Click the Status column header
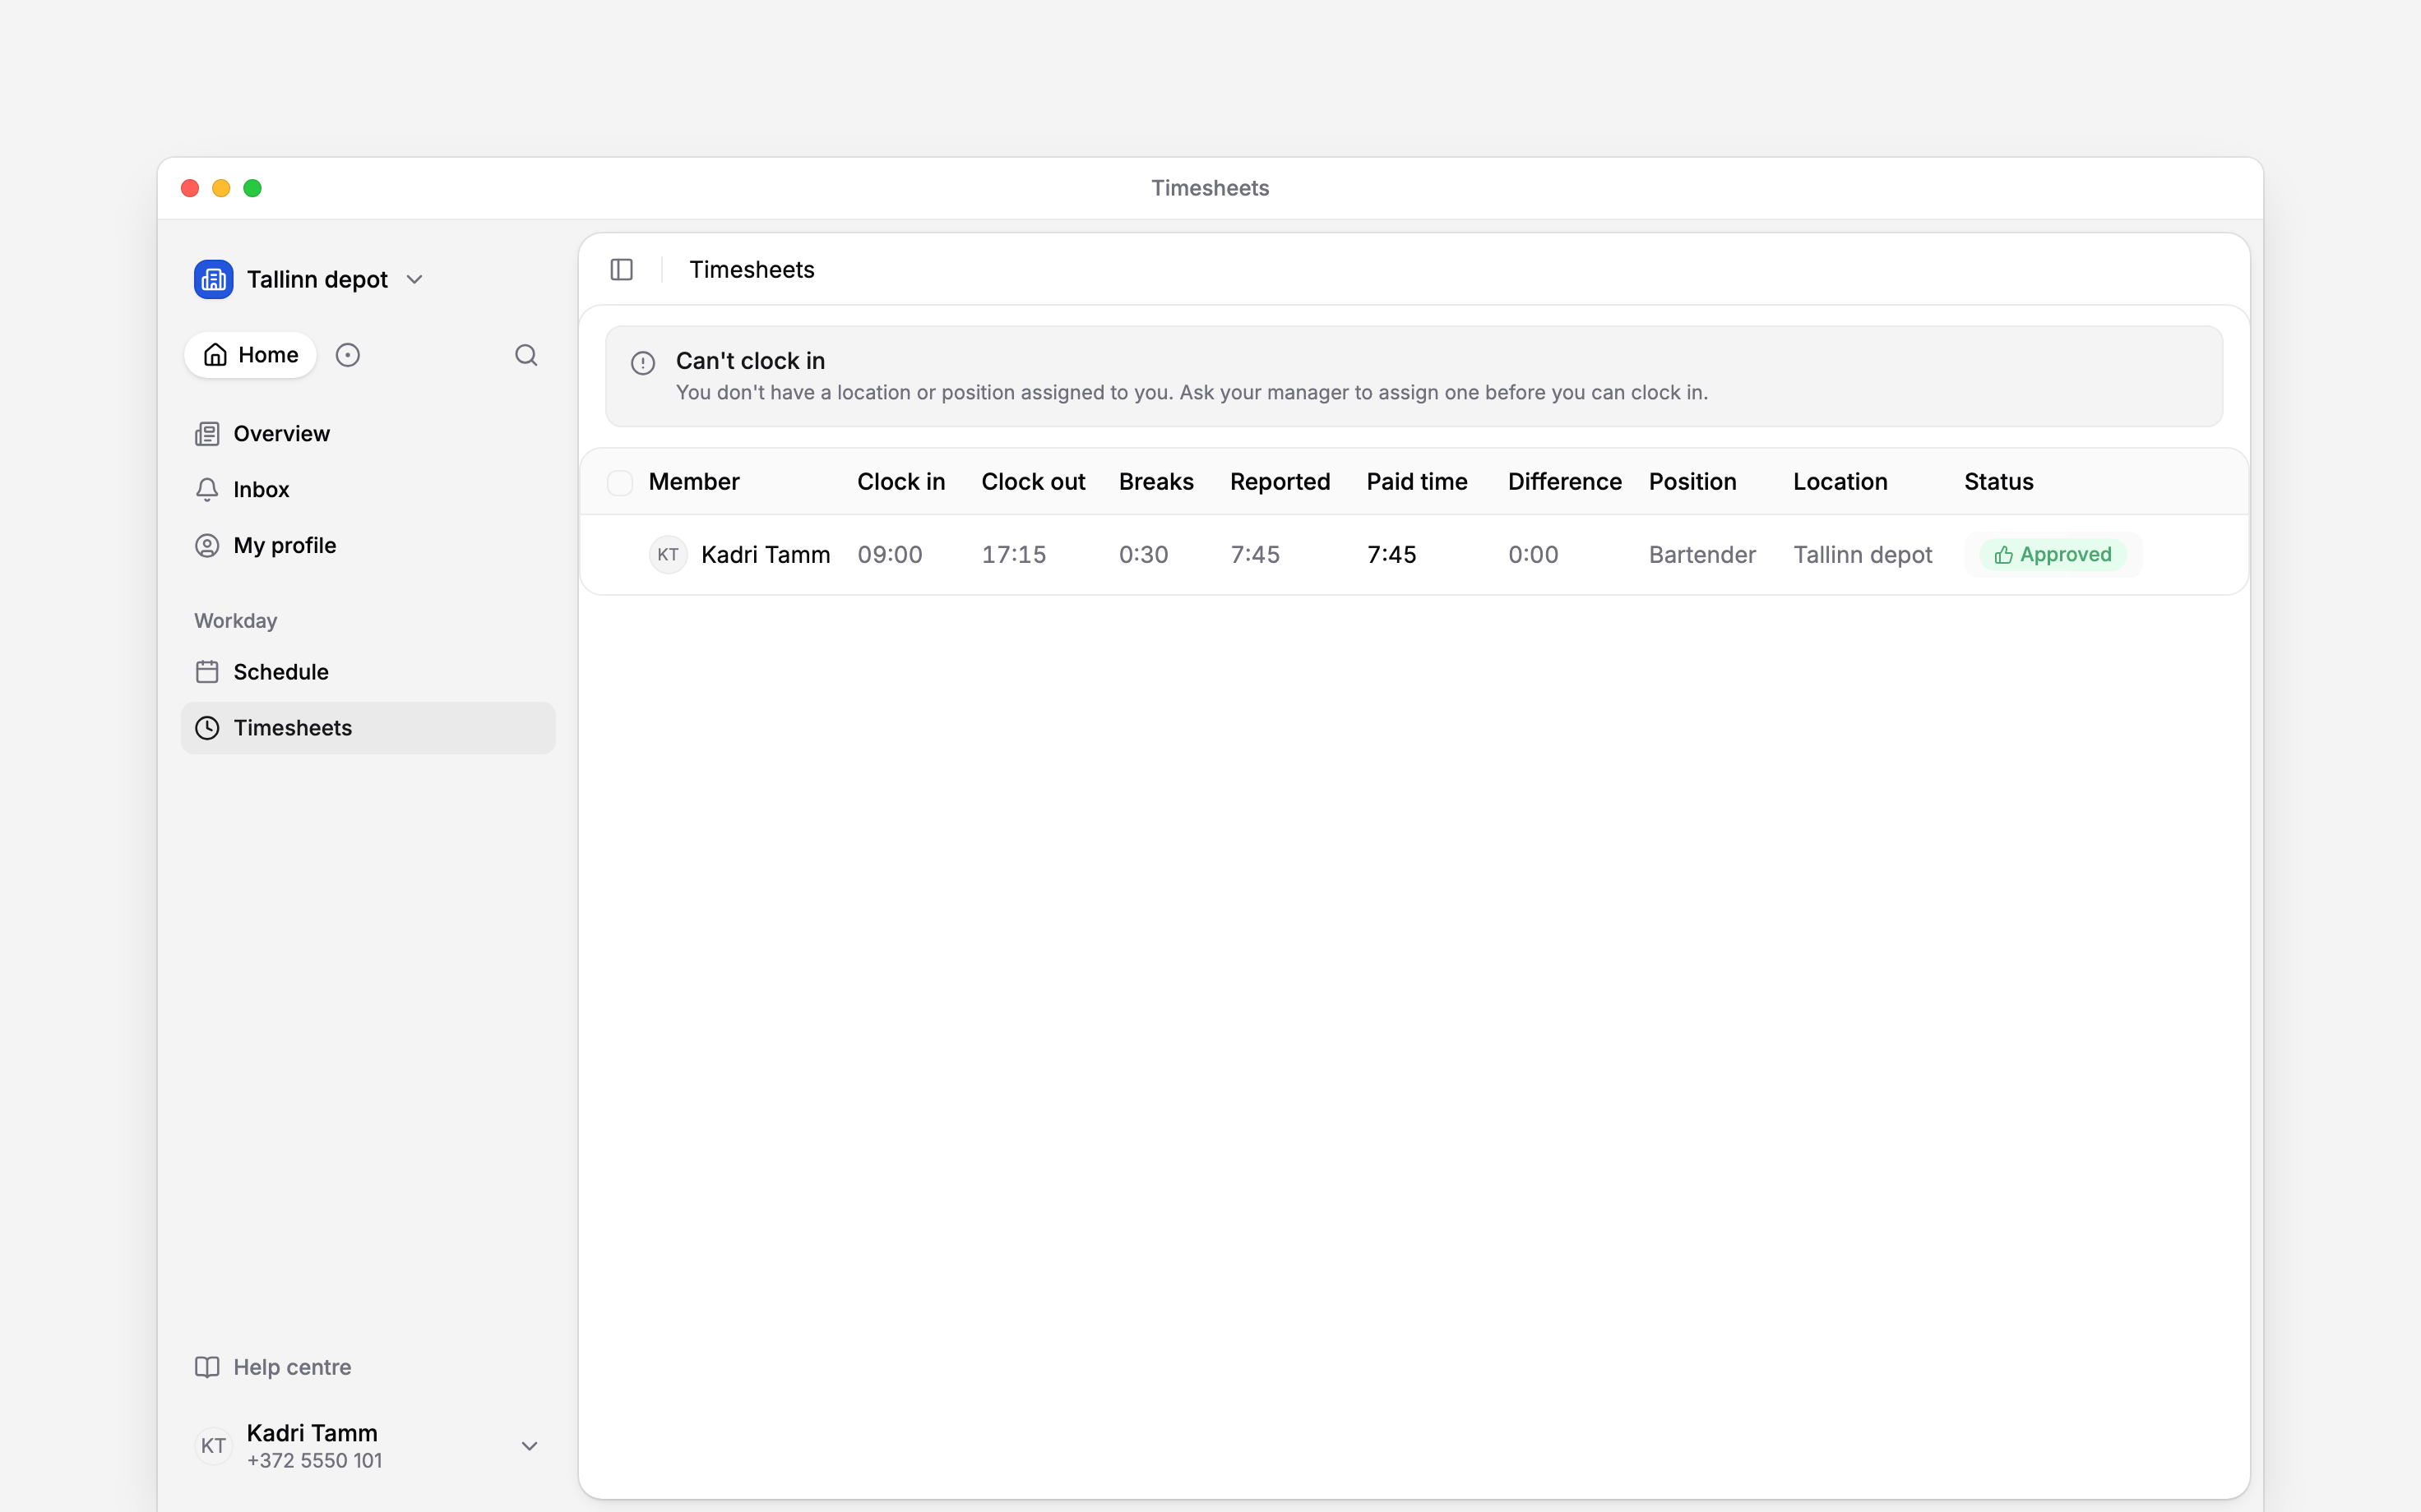This screenshot has width=2421, height=1512. tap(1999, 482)
